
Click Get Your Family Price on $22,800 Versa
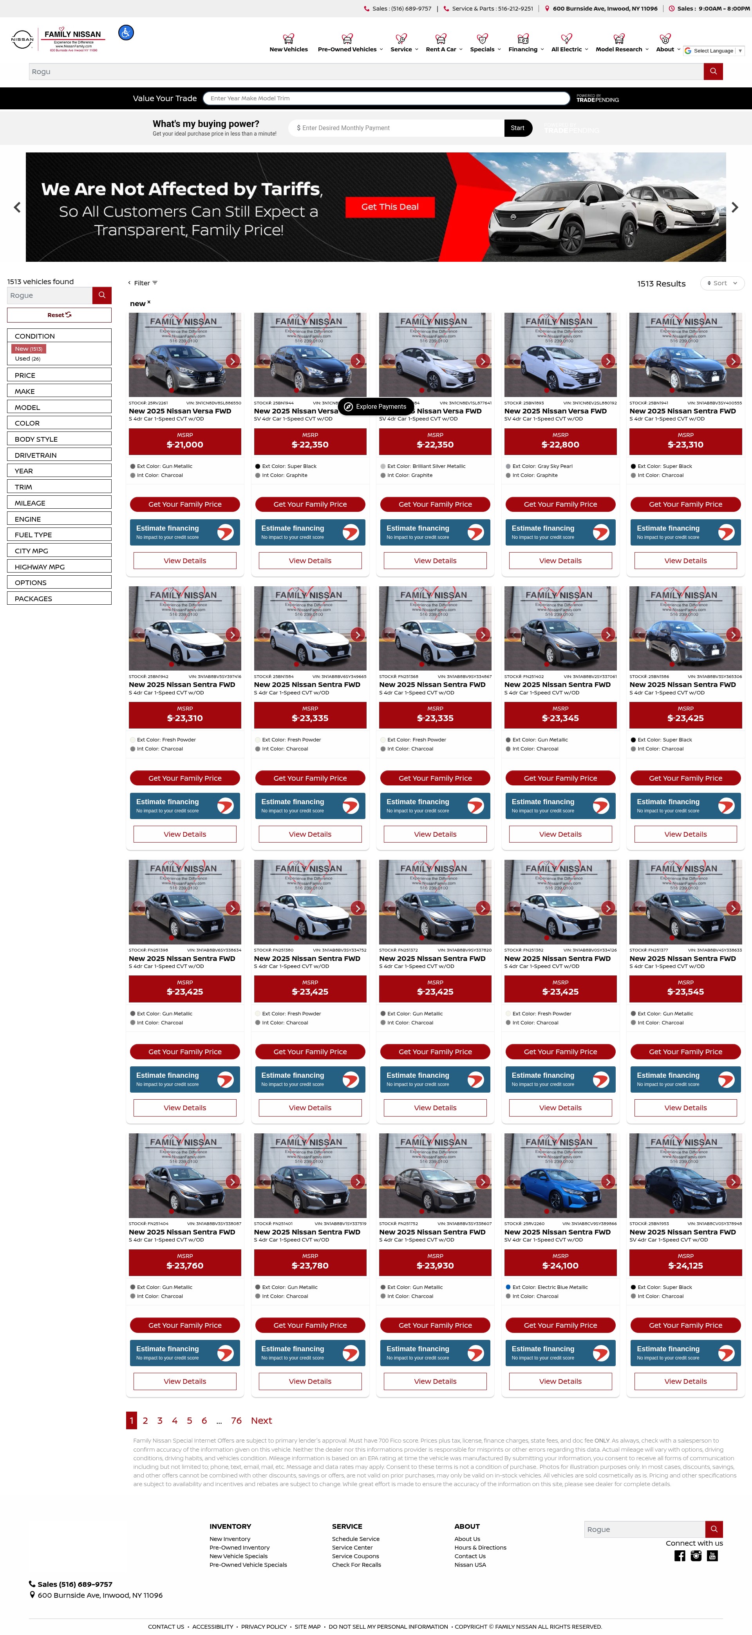[560, 504]
